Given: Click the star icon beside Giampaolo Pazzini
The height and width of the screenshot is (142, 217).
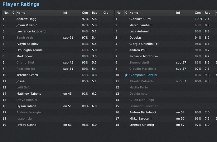Looking at the screenshot, I should click(x=126, y=75).
